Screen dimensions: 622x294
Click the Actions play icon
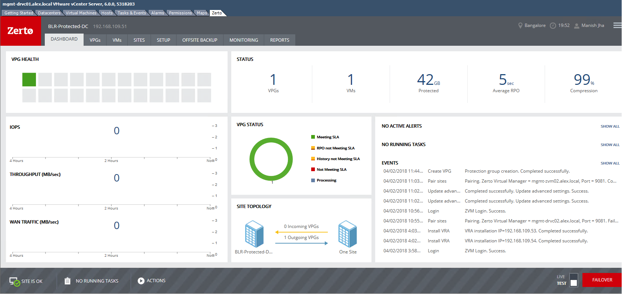(x=141, y=281)
